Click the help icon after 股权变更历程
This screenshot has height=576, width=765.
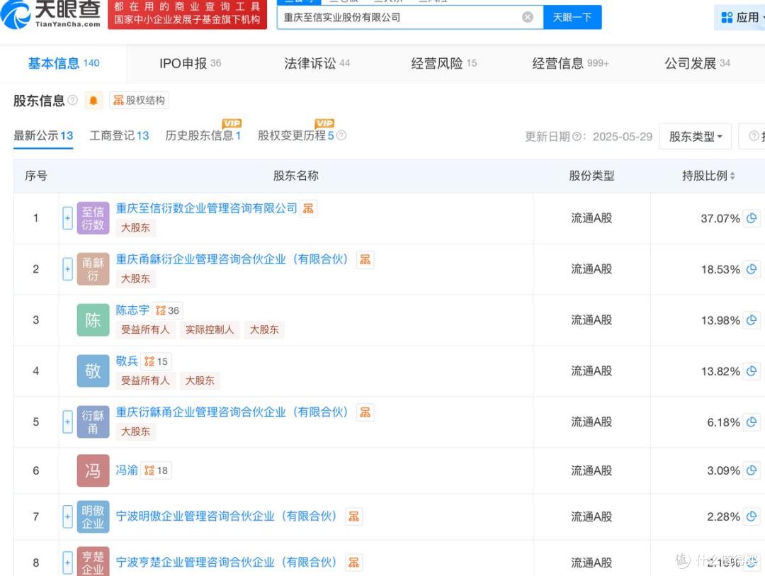point(341,136)
